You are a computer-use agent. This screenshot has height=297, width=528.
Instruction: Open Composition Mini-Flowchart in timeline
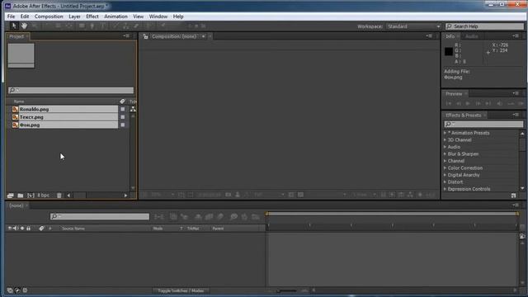point(159,216)
